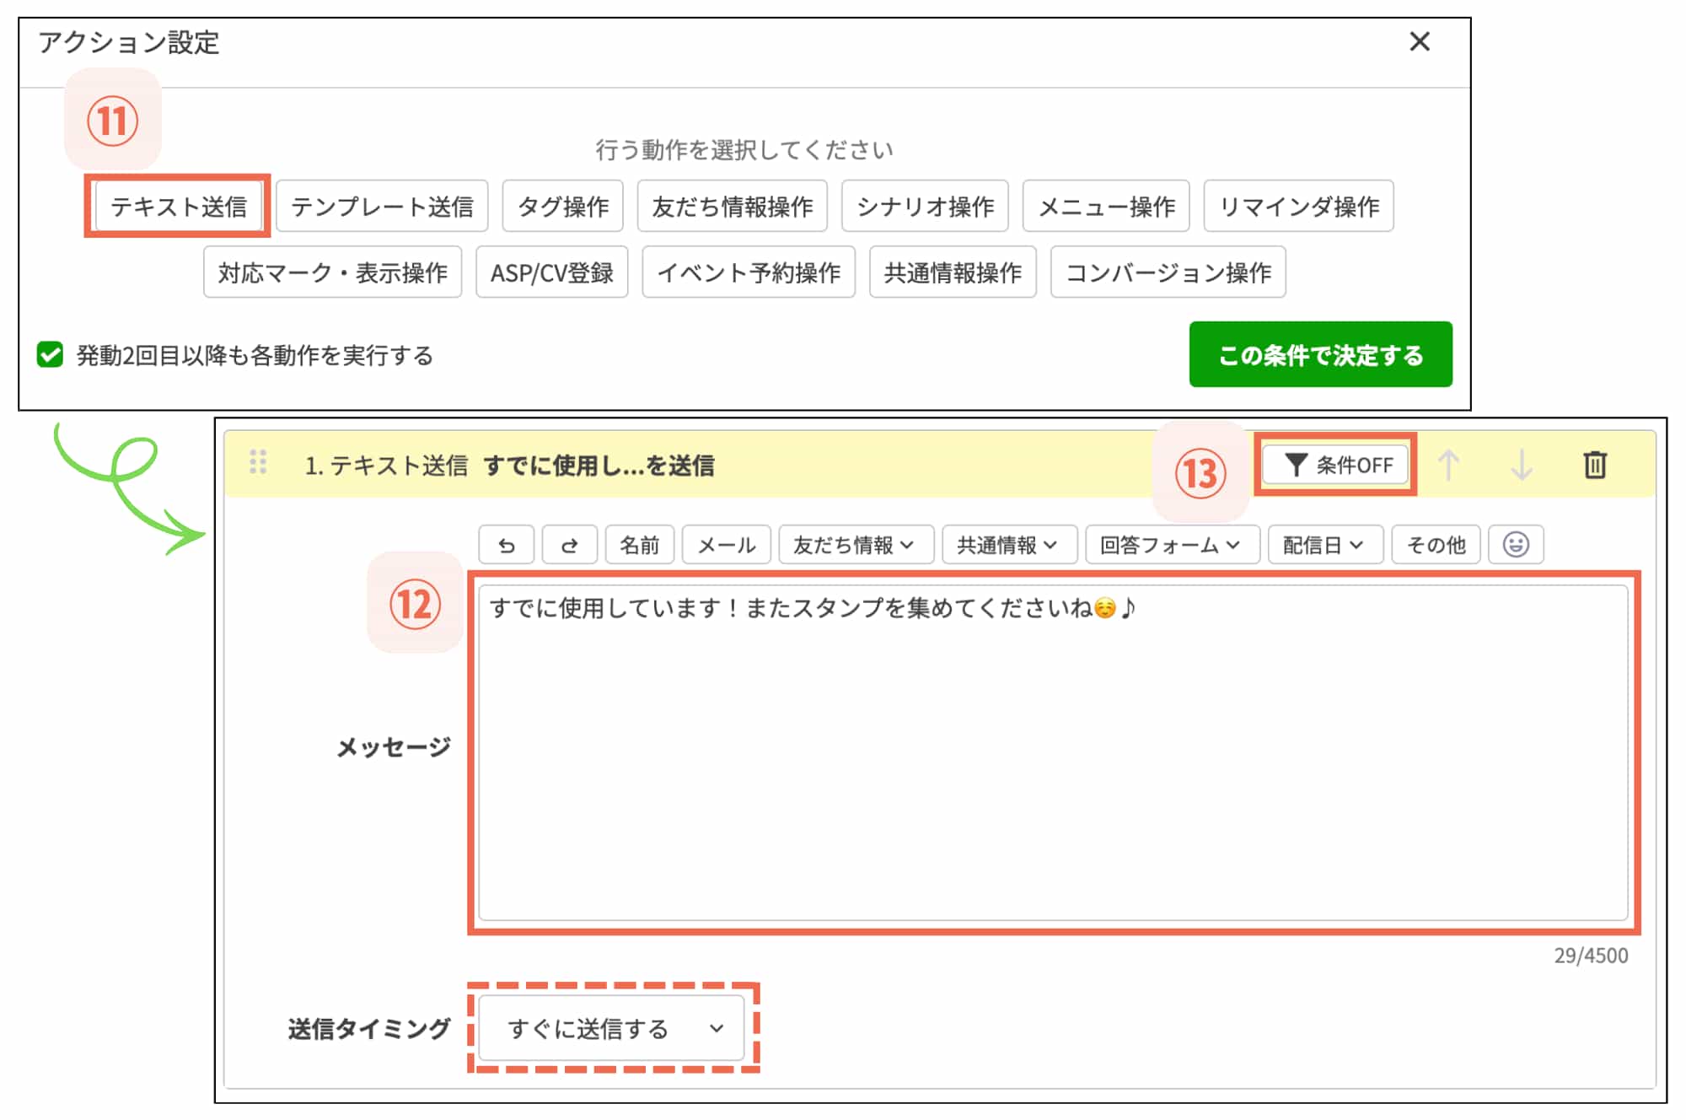Image resolution: width=1686 pixels, height=1120 pixels.
Task: Open the emoji picker
Action: click(x=1517, y=544)
